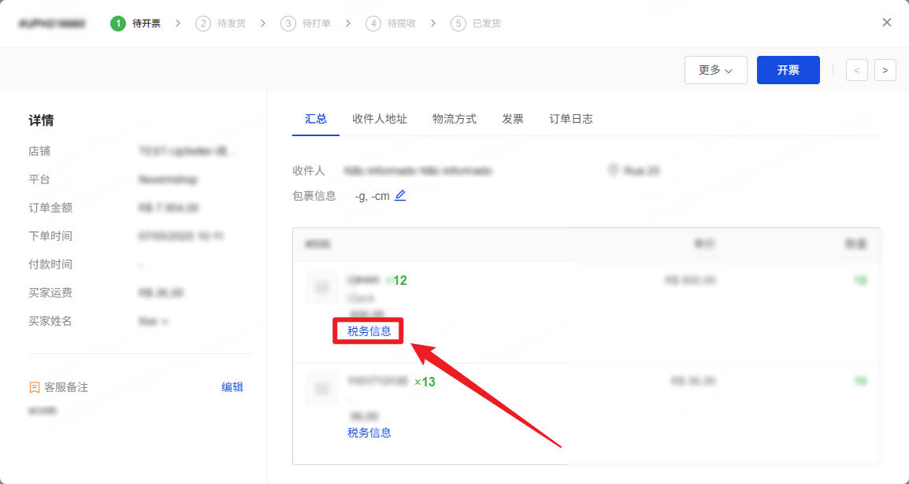Image resolution: width=909 pixels, height=484 pixels.
Task: Select the 汇总 tab
Action: 316,119
